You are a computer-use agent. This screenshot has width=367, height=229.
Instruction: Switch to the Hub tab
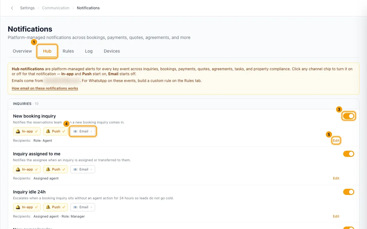click(x=47, y=51)
